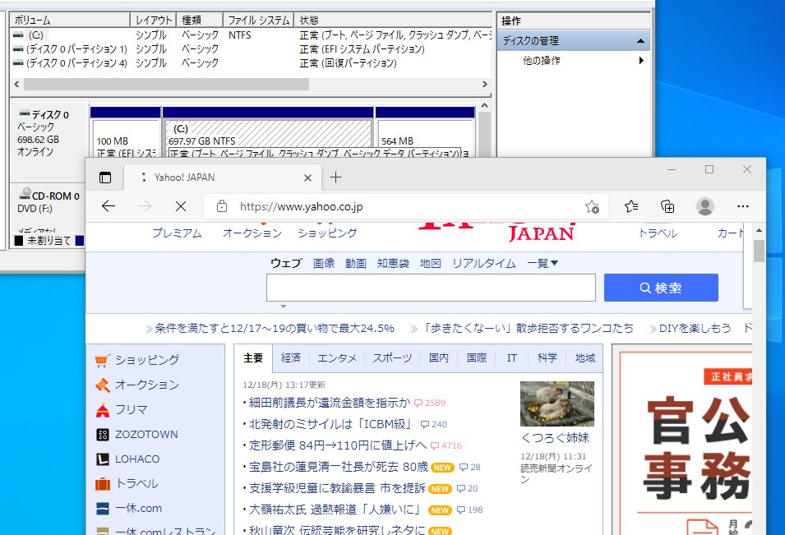Screen dimensions: 785x535
Task: Select the 知恵袋 search category
Action: (x=393, y=263)
